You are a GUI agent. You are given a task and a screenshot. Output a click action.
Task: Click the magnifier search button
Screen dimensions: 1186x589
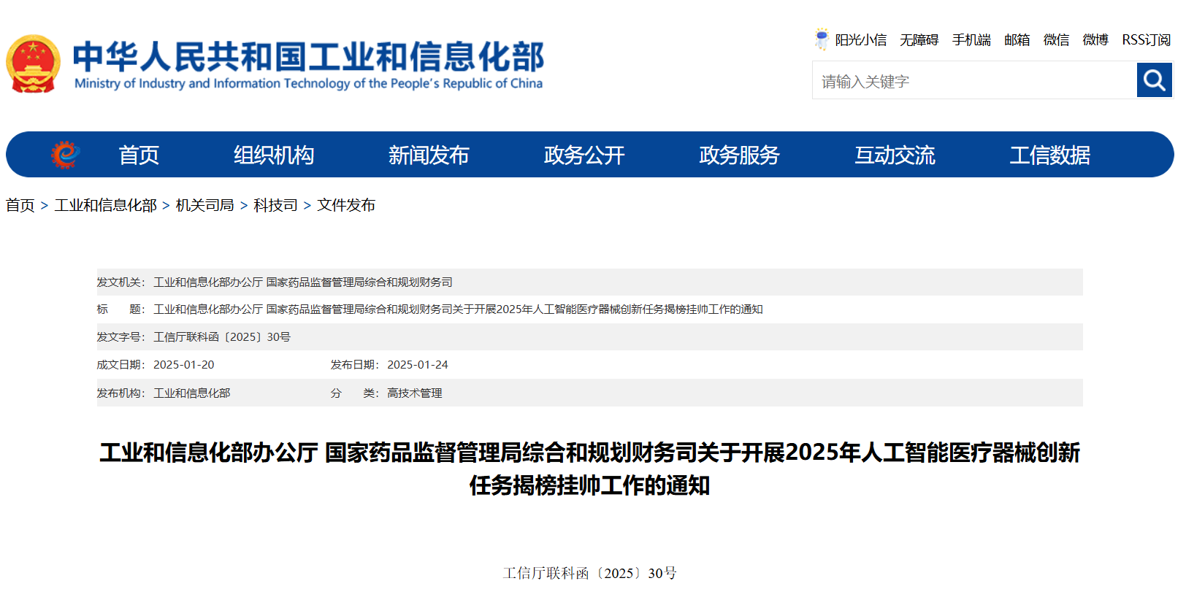pyautogui.click(x=1154, y=80)
